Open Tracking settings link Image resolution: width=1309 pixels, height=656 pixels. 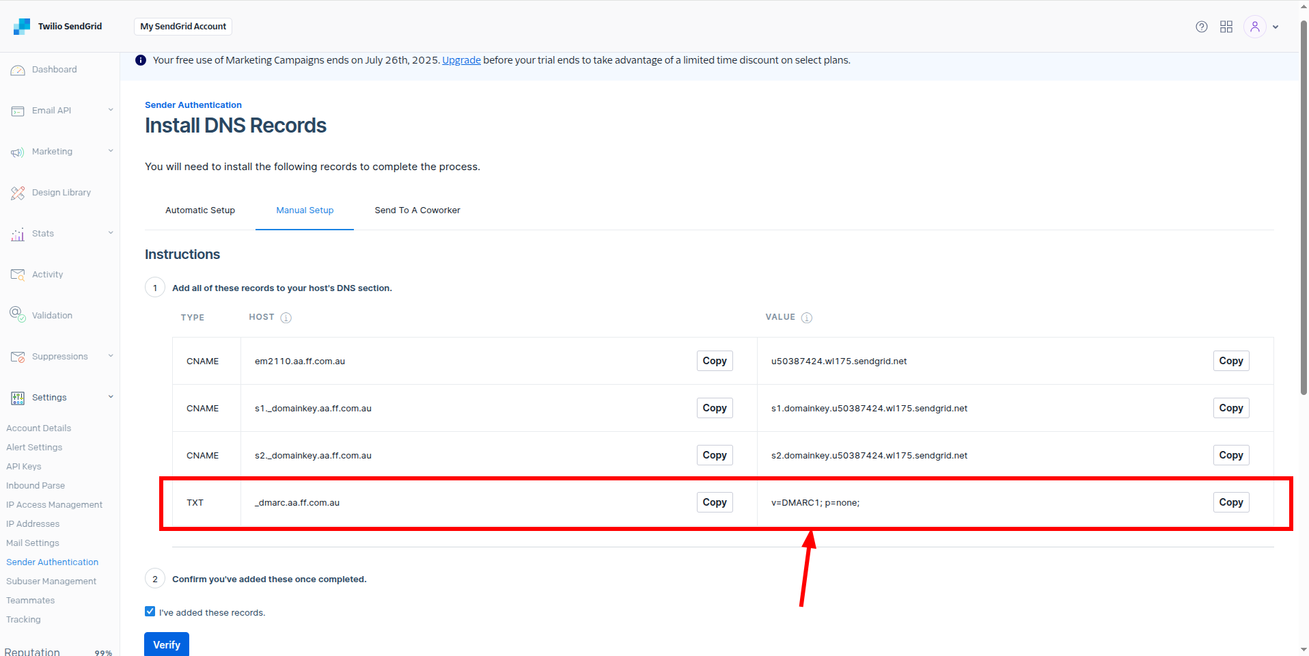click(x=24, y=620)
